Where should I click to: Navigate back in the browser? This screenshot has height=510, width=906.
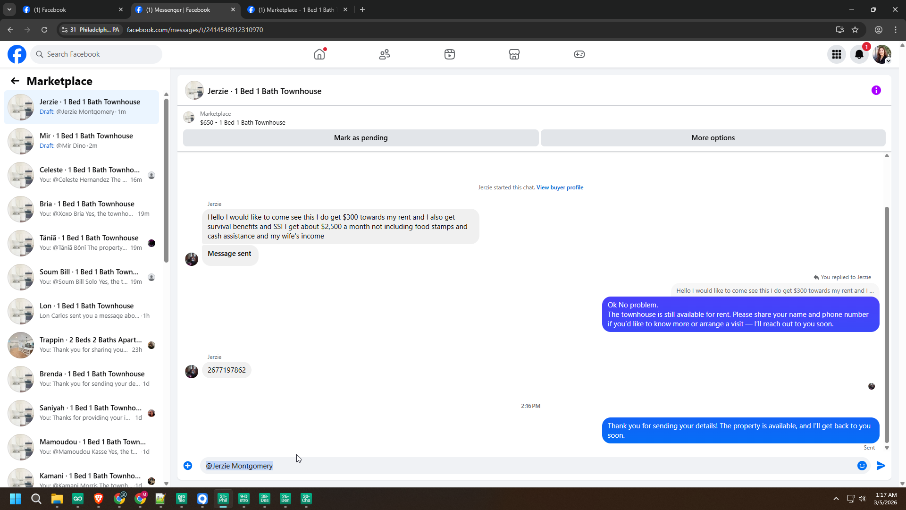(x=10, y=30)
